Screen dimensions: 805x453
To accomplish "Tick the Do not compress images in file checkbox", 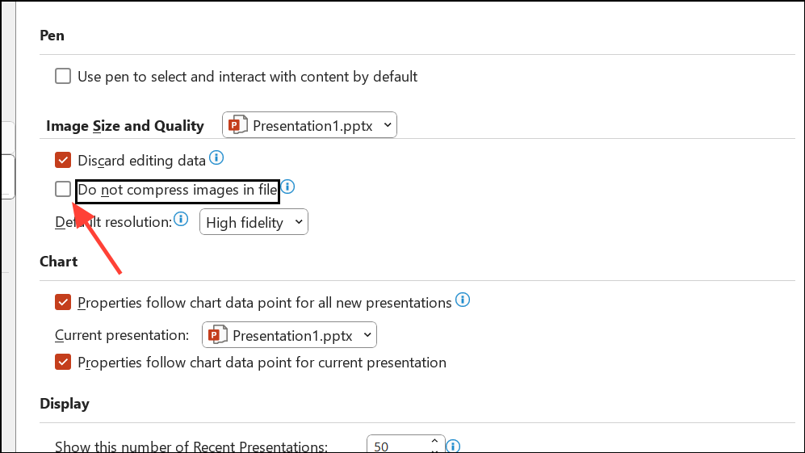I will (x=63, y=190).
